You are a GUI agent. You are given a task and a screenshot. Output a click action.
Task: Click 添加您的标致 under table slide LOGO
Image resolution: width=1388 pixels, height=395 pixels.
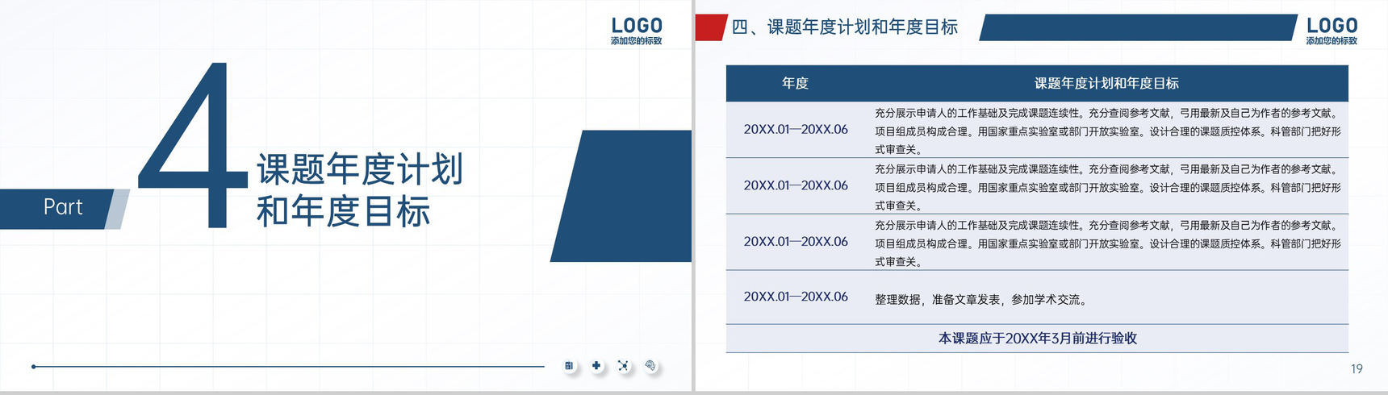click(1332, 40)
